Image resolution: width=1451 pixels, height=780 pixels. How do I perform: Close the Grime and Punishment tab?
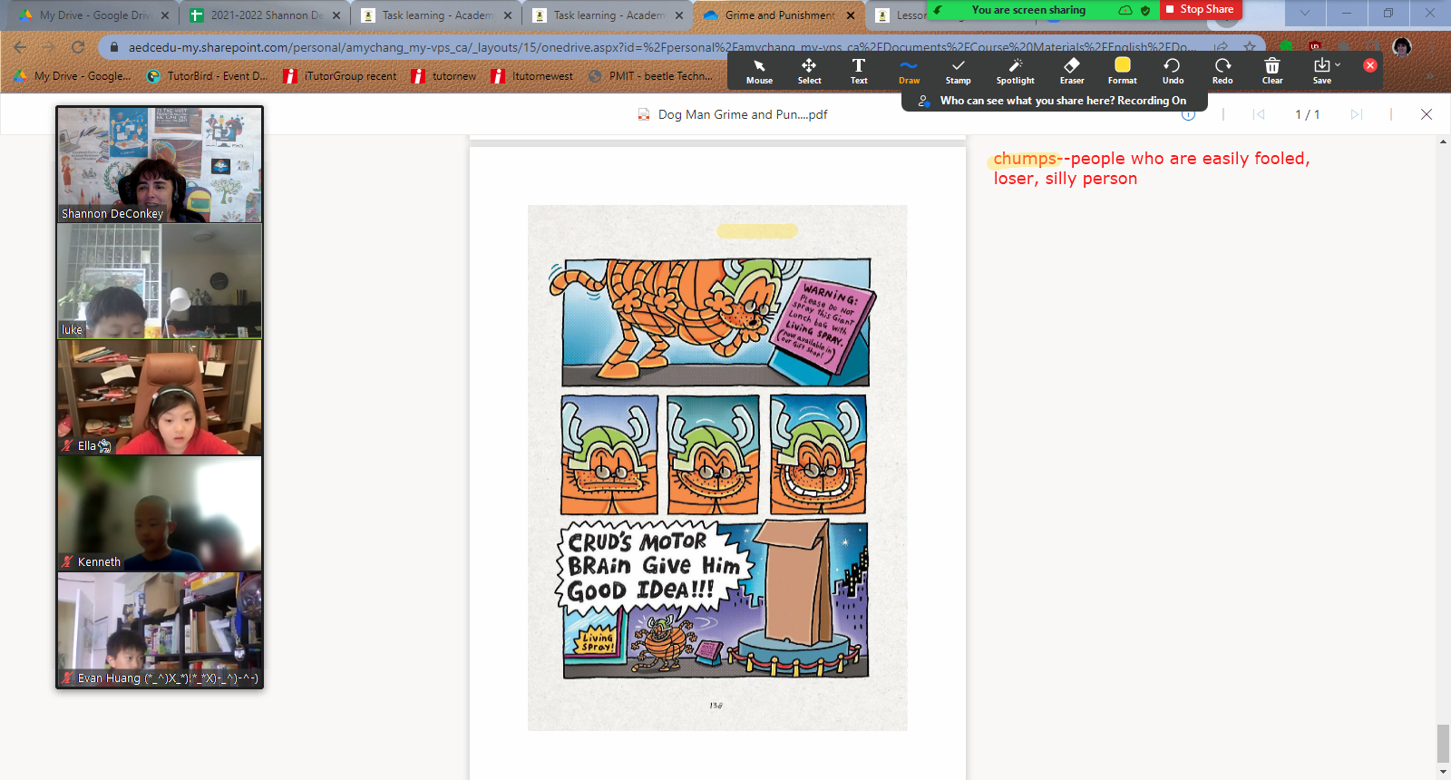tap(851, 15)
